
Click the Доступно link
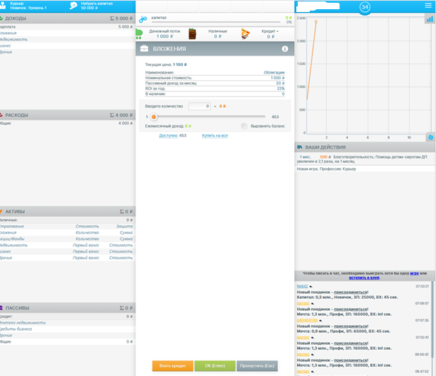(x=169, y=135)
